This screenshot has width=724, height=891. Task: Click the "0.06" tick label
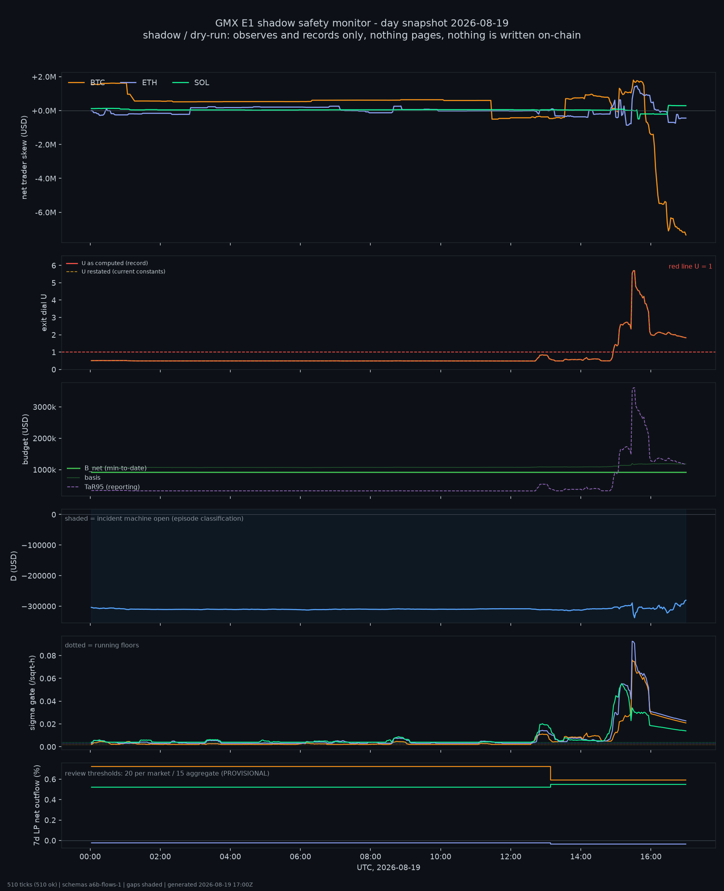click(48, 679)
